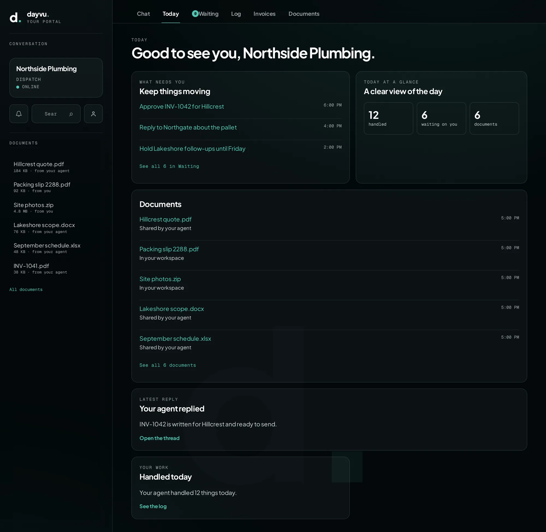This screenshot has width=546, height=532.
Task: Open September schedule.xlsx in main Documents list
Action: tap(176, 339)
